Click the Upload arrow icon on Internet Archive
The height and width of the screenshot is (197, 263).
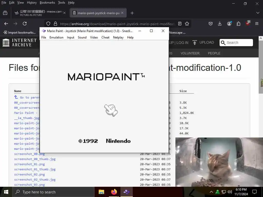coord(195,43)
